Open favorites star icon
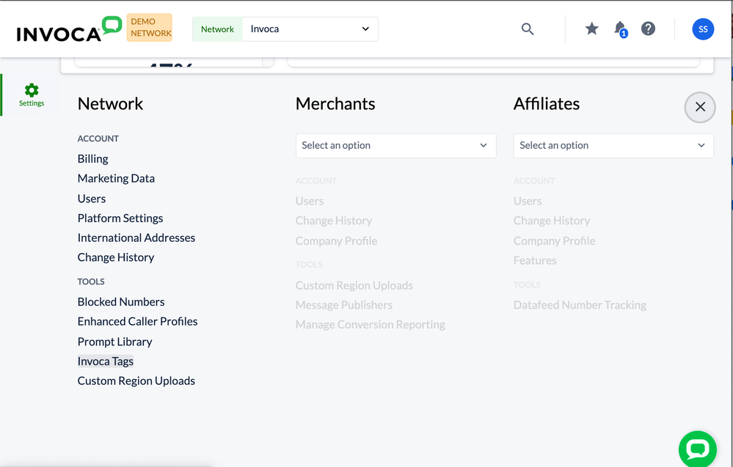The image size is (733, 467). click(x=592, y=29)
